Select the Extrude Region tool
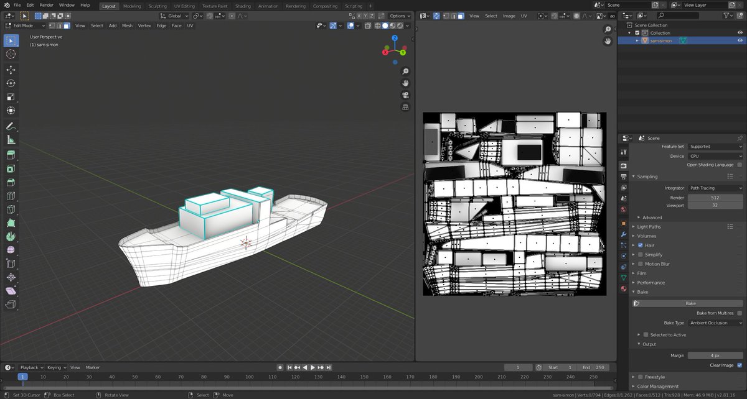Image resolution: width=747 pixels, height=399 pixels. (x=11, y=155)
